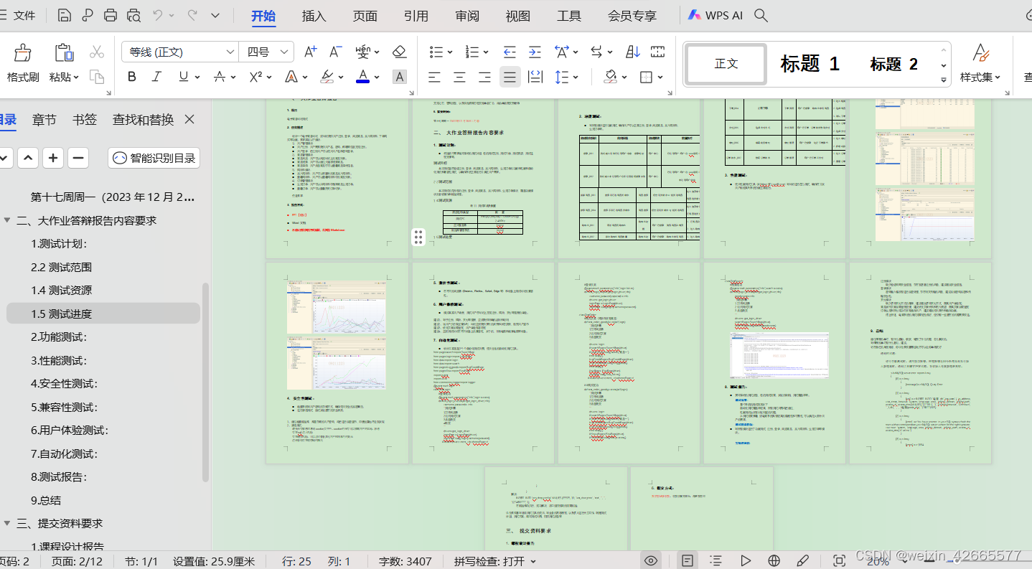Open the line spacing dropdown arrow
The width and height of the screenshot is (1032, 569).
click(x=576, y=77)
